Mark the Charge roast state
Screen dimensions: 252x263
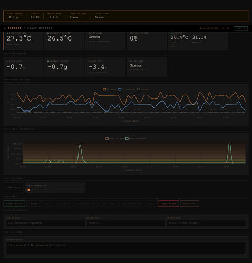(x=34, y=204)
